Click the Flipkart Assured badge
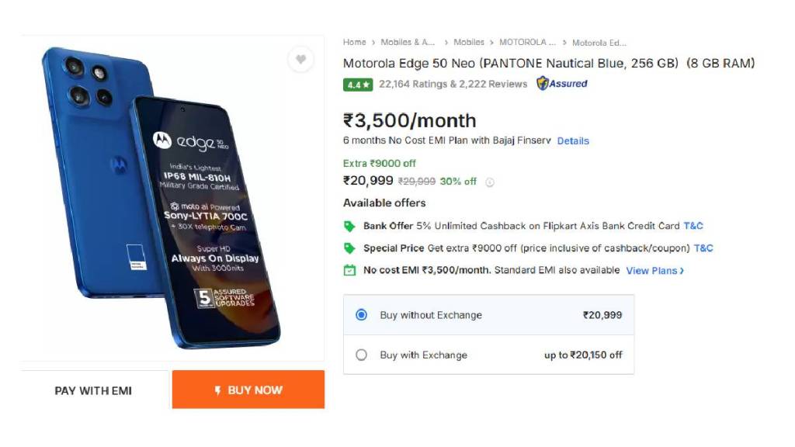 (562, 84)
